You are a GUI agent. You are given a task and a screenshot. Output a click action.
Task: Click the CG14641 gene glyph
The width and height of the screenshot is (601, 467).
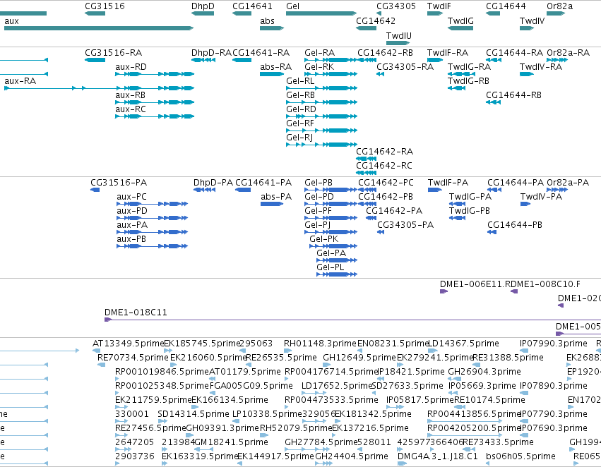coord(242,13)
